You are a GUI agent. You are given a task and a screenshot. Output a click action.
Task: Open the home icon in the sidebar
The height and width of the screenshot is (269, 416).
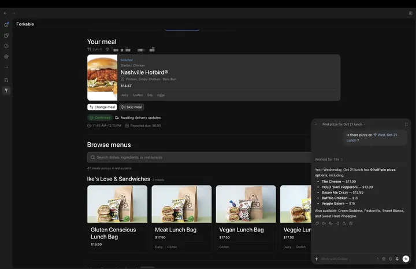click(6, 24)
